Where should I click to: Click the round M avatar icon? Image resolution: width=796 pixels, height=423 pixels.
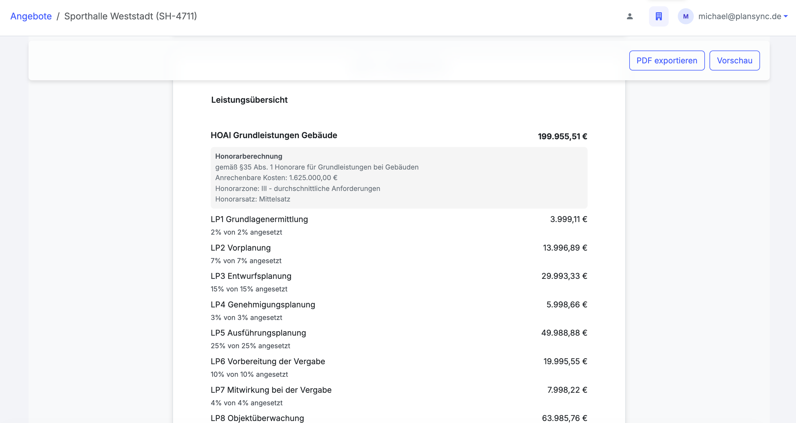tap(686, 16)
